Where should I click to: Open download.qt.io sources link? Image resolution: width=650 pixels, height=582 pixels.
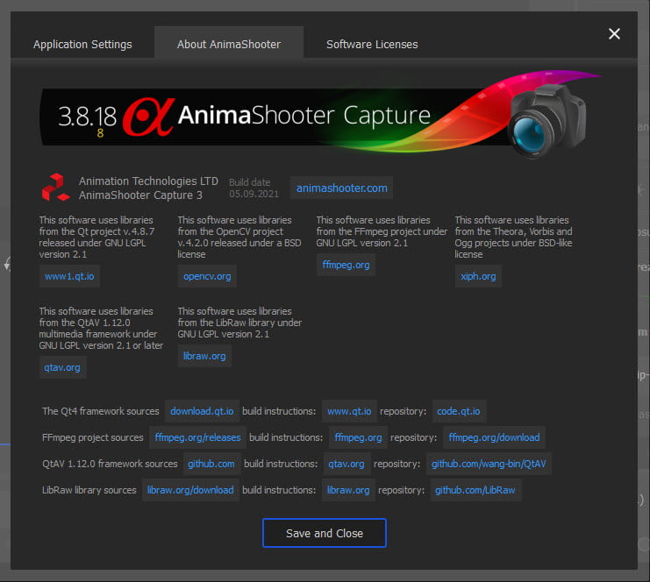coord(202,411)
